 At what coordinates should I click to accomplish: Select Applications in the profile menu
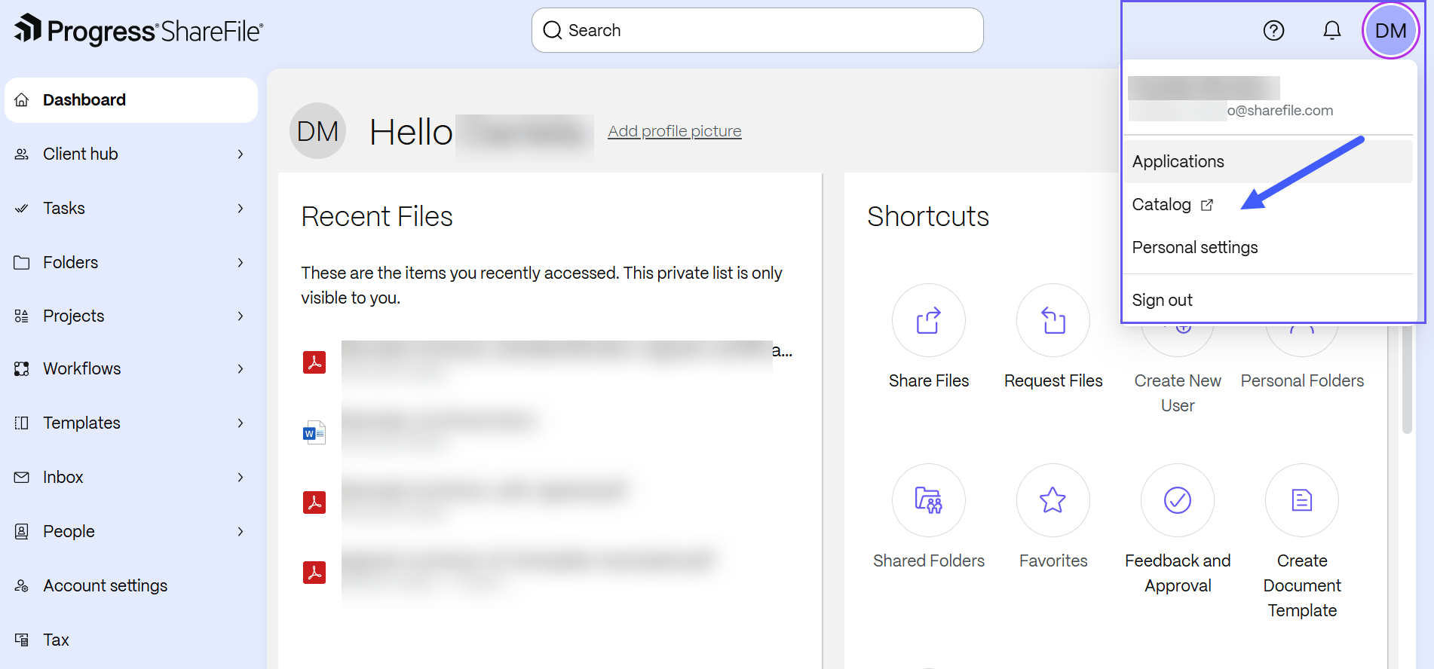[1268, 161]
